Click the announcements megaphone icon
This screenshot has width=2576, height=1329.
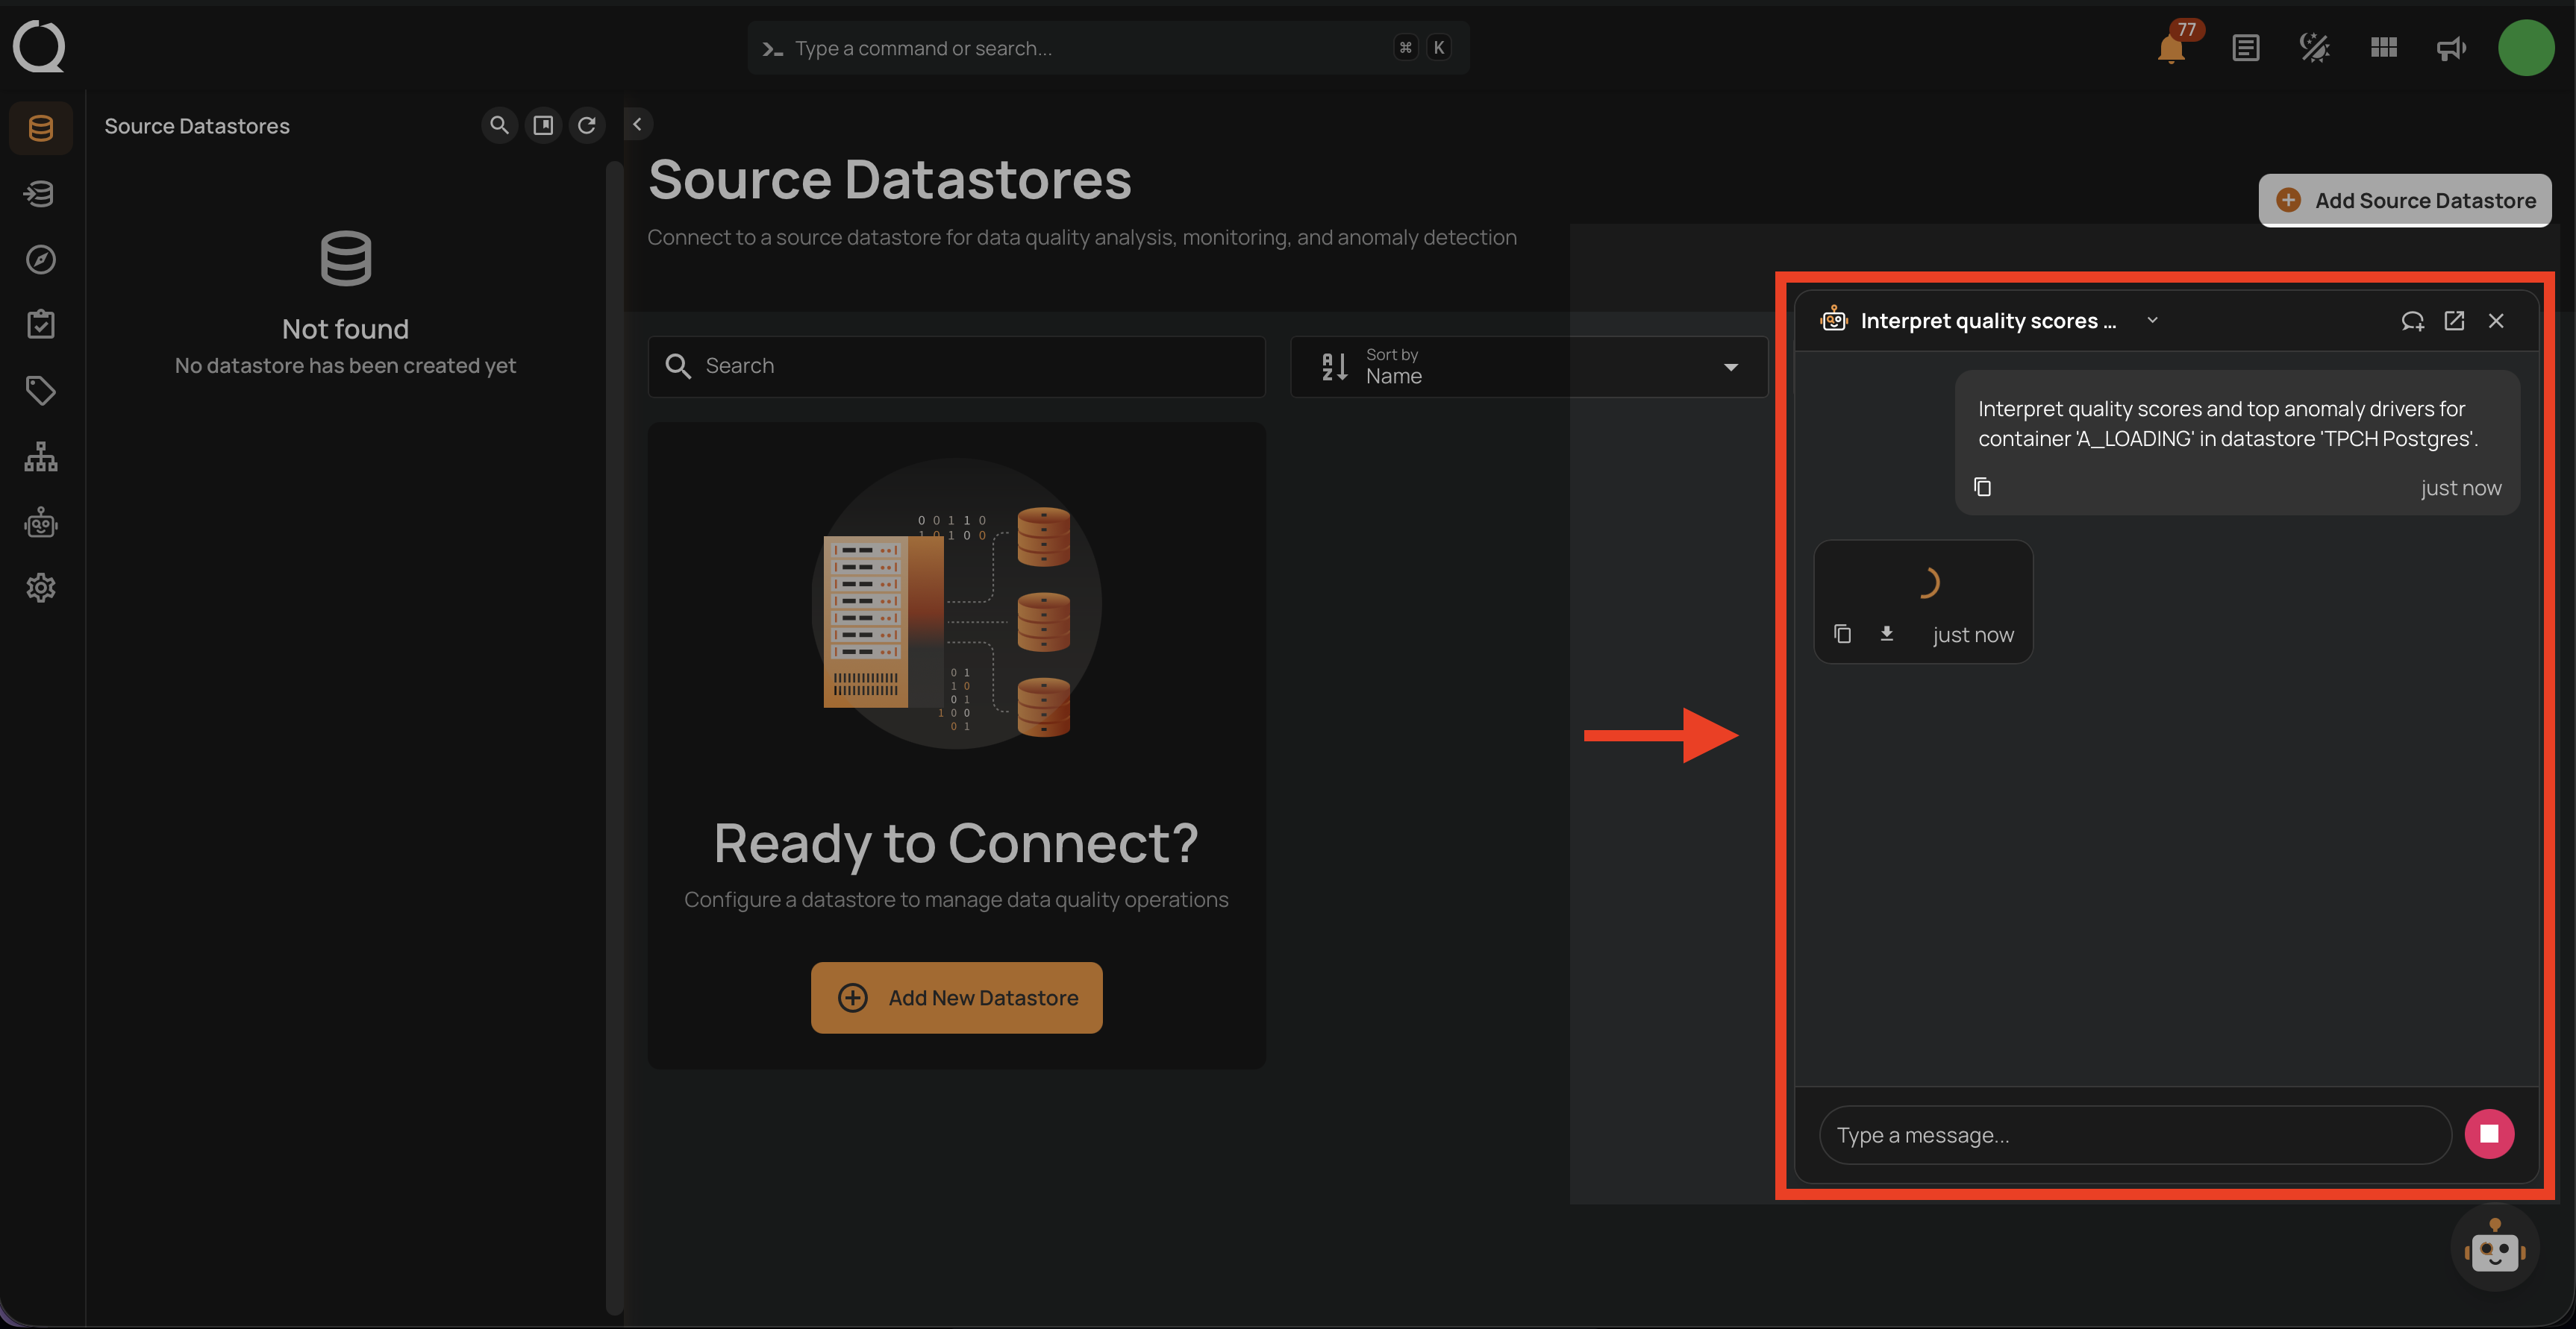pos(2451,48)
